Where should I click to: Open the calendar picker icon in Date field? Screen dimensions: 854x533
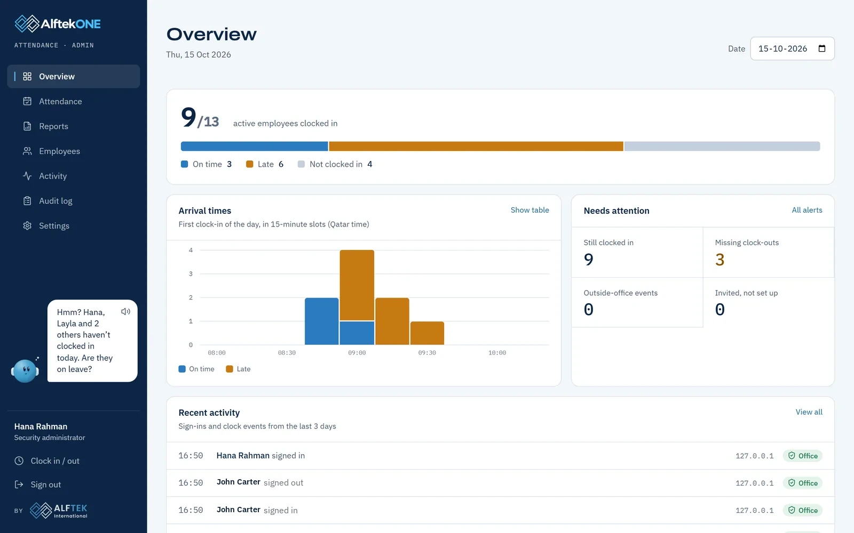click(822, 49)
